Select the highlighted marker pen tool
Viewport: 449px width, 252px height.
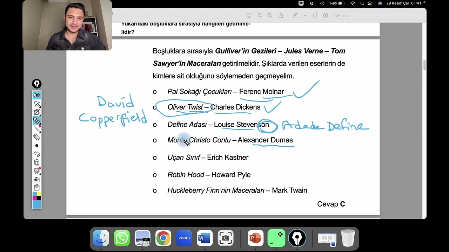point(37,120)
